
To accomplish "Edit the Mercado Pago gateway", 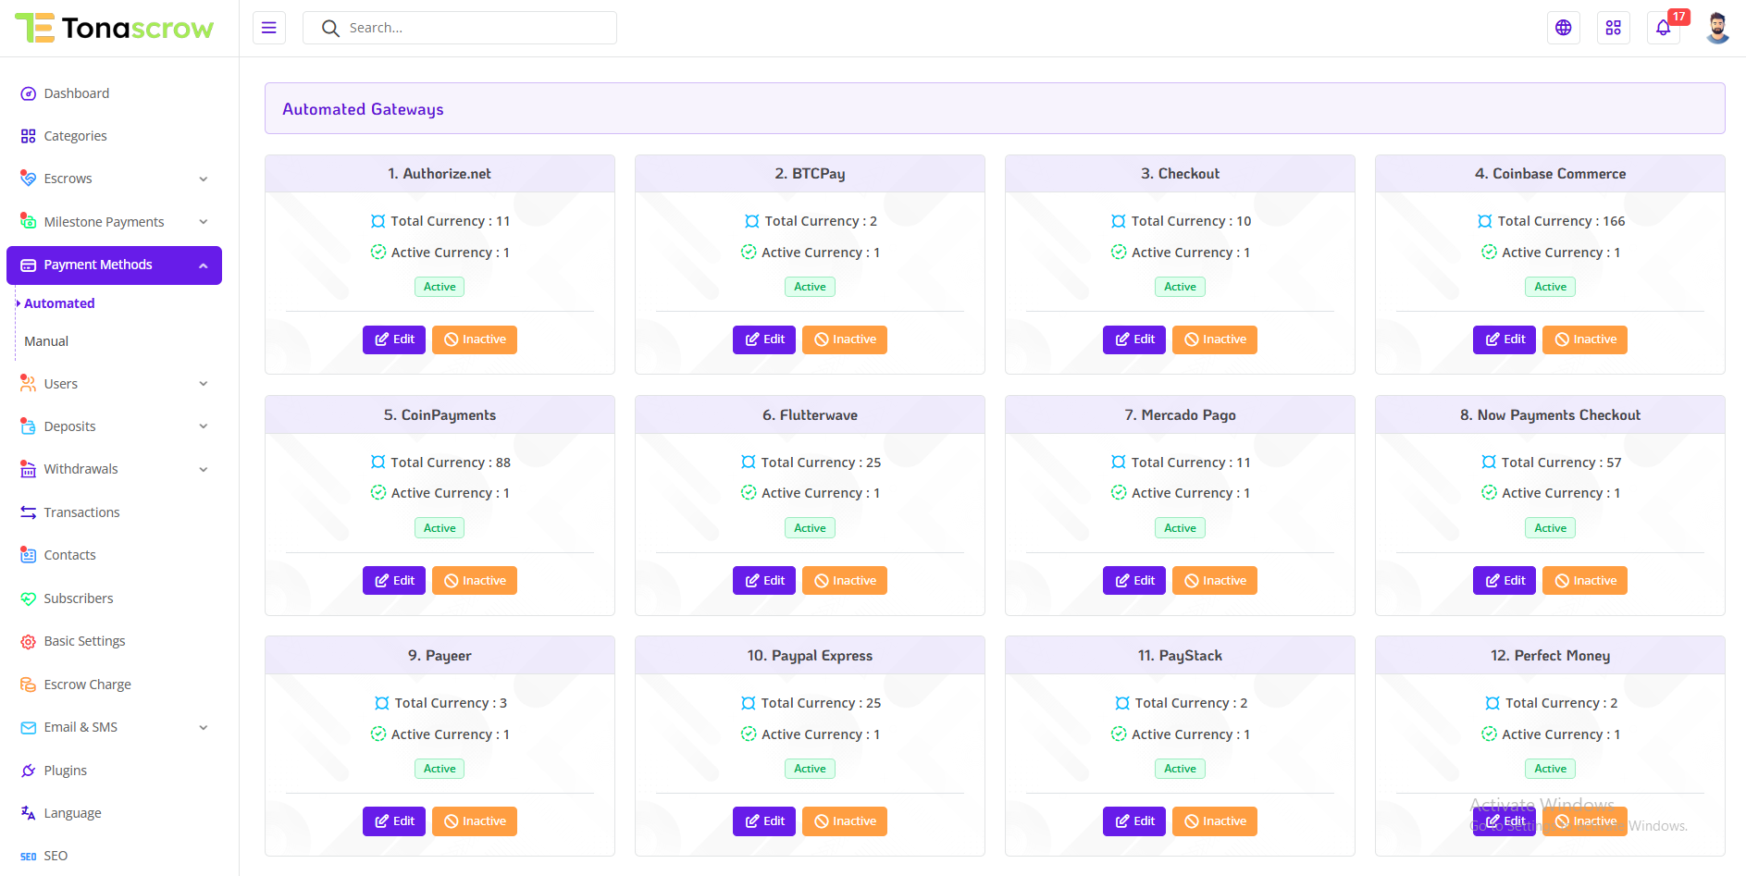I will (1134, 581).
